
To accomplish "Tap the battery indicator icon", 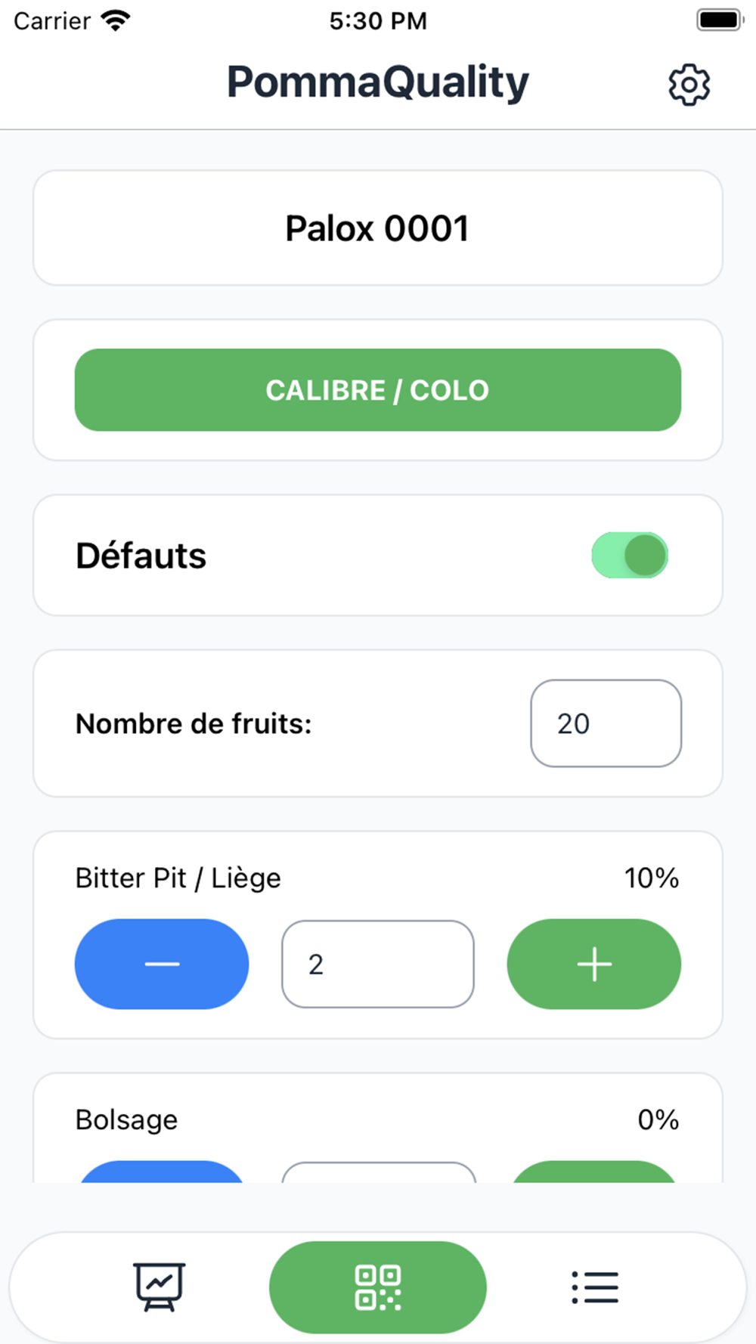I will tap(720, 20).
